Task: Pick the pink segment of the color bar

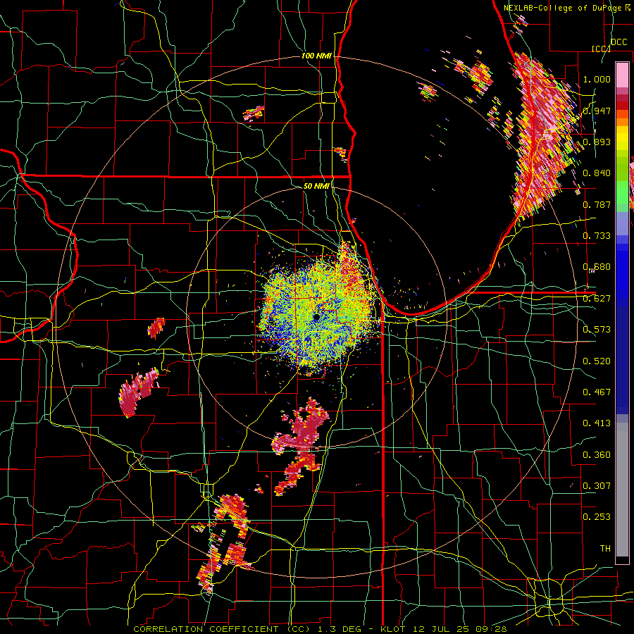Action: pyautogui.click(x=622, y=75)
